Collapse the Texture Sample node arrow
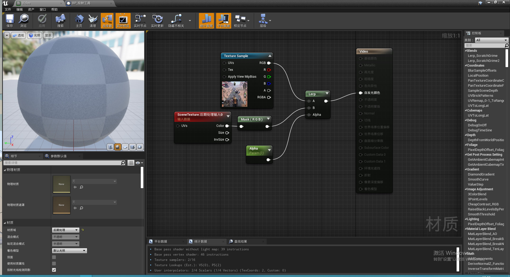This screenshot has width=510, height=277. [270, 56]
